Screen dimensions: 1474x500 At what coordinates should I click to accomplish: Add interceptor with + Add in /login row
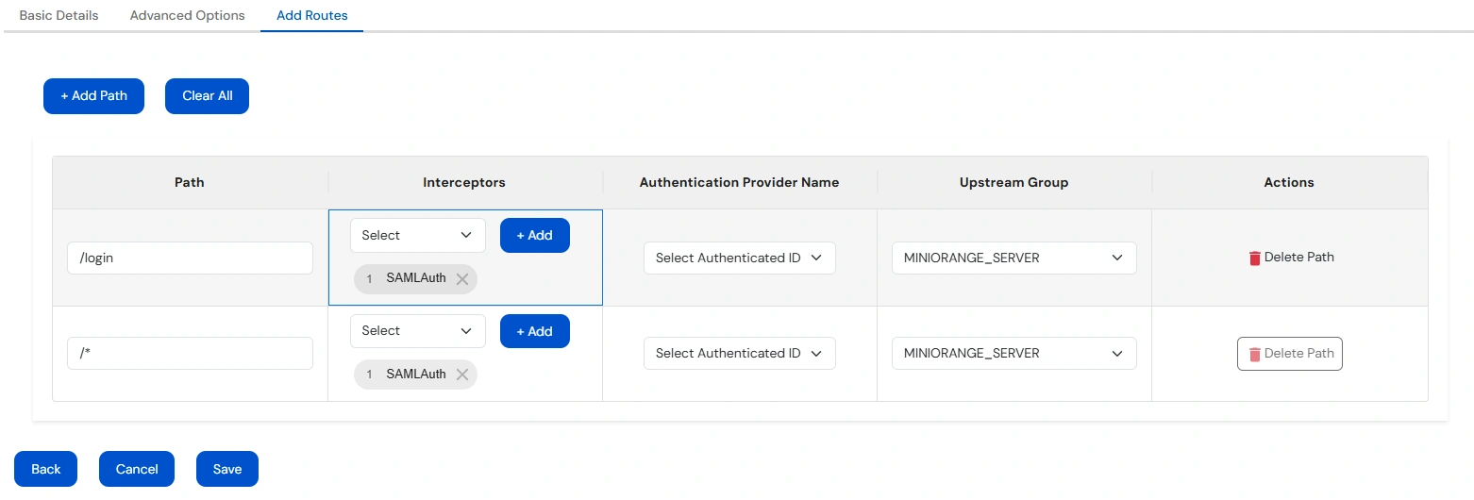click(535, 236)
